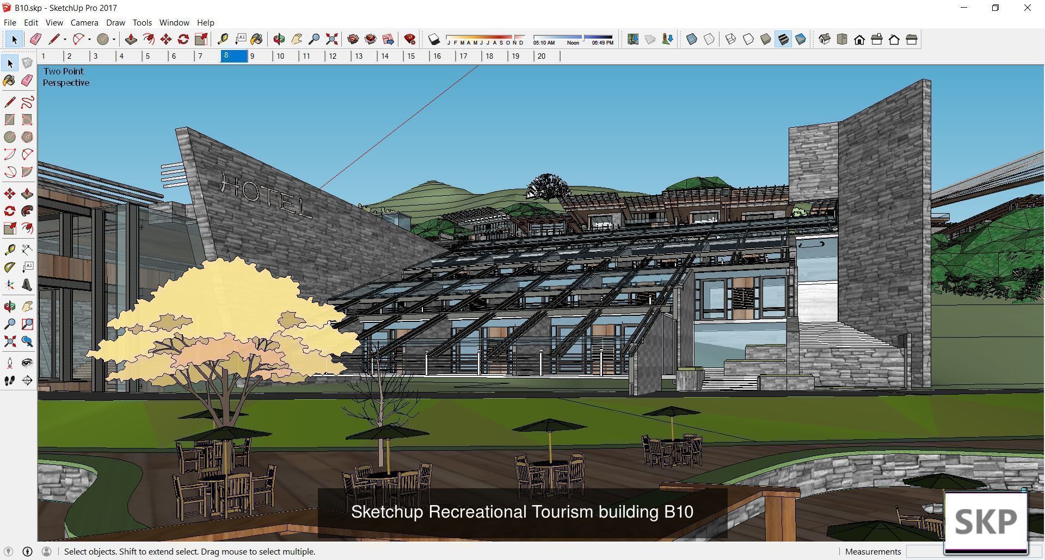Click the Two Point Perspective label
Screen dimensions: 1045x560
click(66, 77)
